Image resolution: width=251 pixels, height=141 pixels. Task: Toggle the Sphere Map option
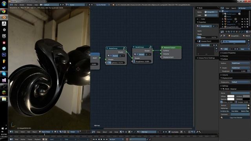point(245,111)
